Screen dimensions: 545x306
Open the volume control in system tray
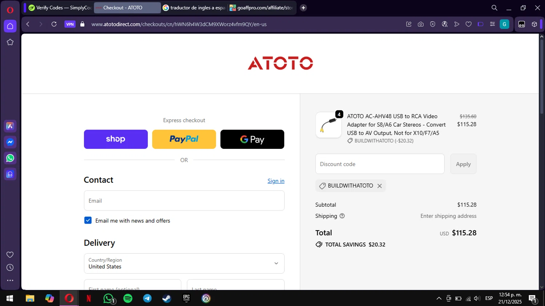477,298
